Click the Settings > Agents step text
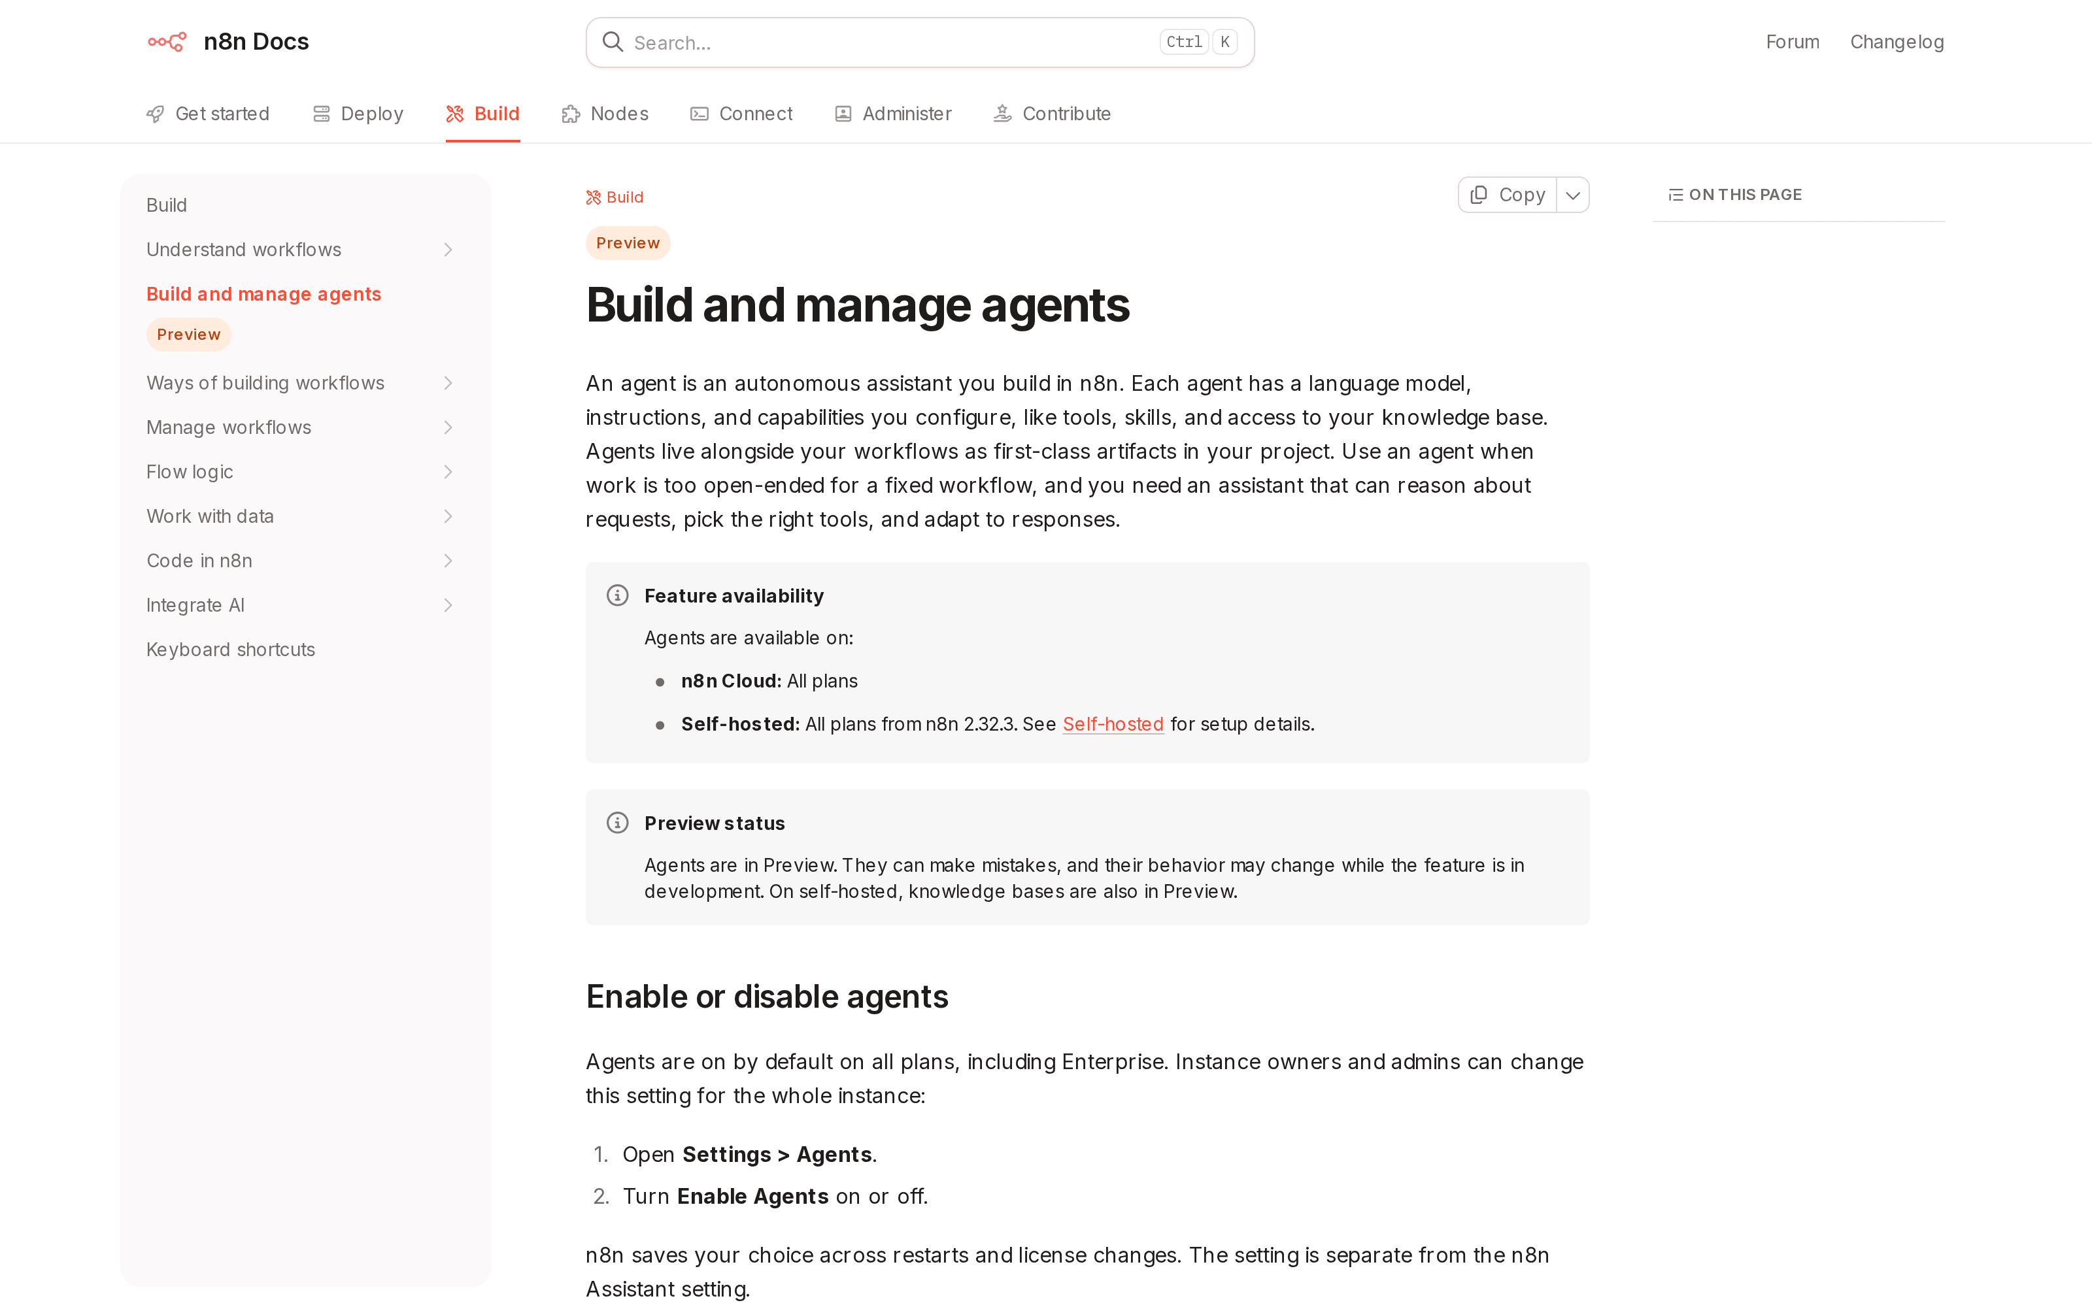Image resolution: width=2092 pixels, height=1307 pixels. point(777,1154)
